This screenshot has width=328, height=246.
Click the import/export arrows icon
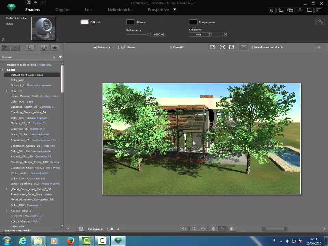(281, 10)
